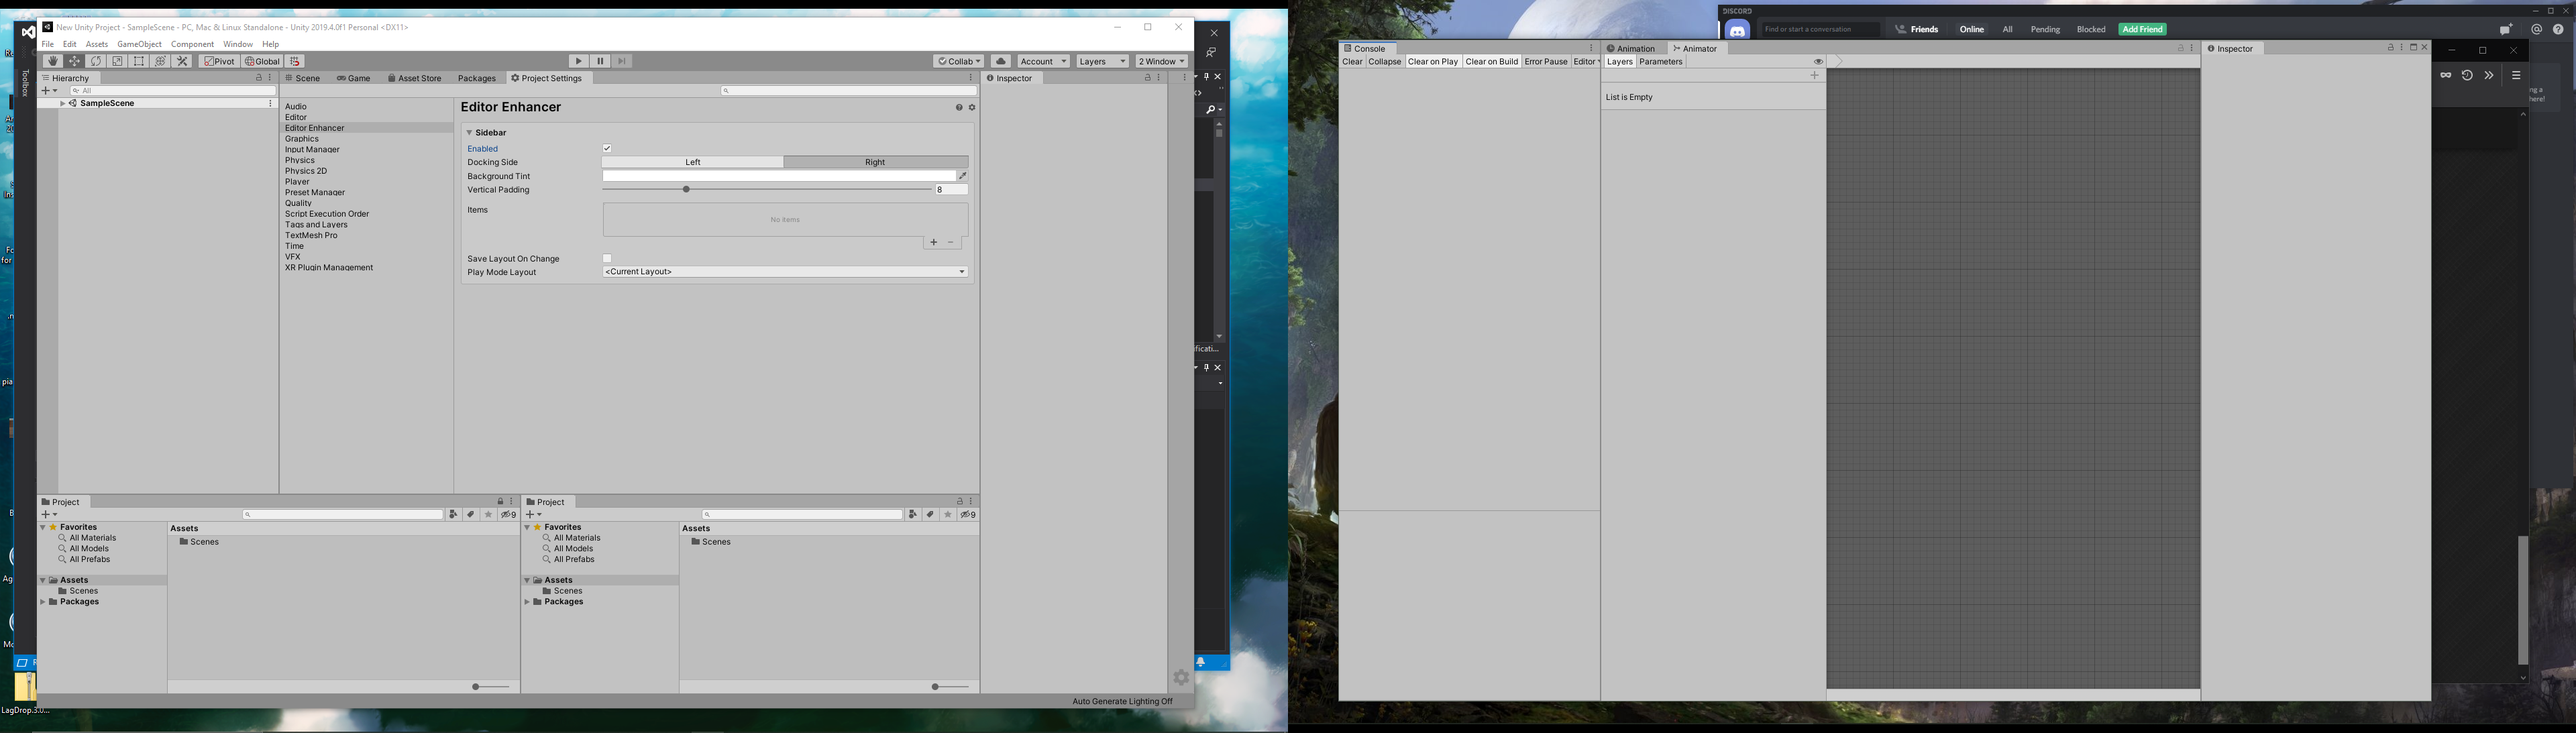Open the GameObject menu

point(139,44)
